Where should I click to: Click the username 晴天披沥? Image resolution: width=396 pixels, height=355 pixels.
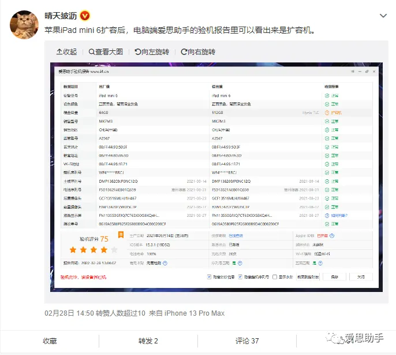(61, 16)
